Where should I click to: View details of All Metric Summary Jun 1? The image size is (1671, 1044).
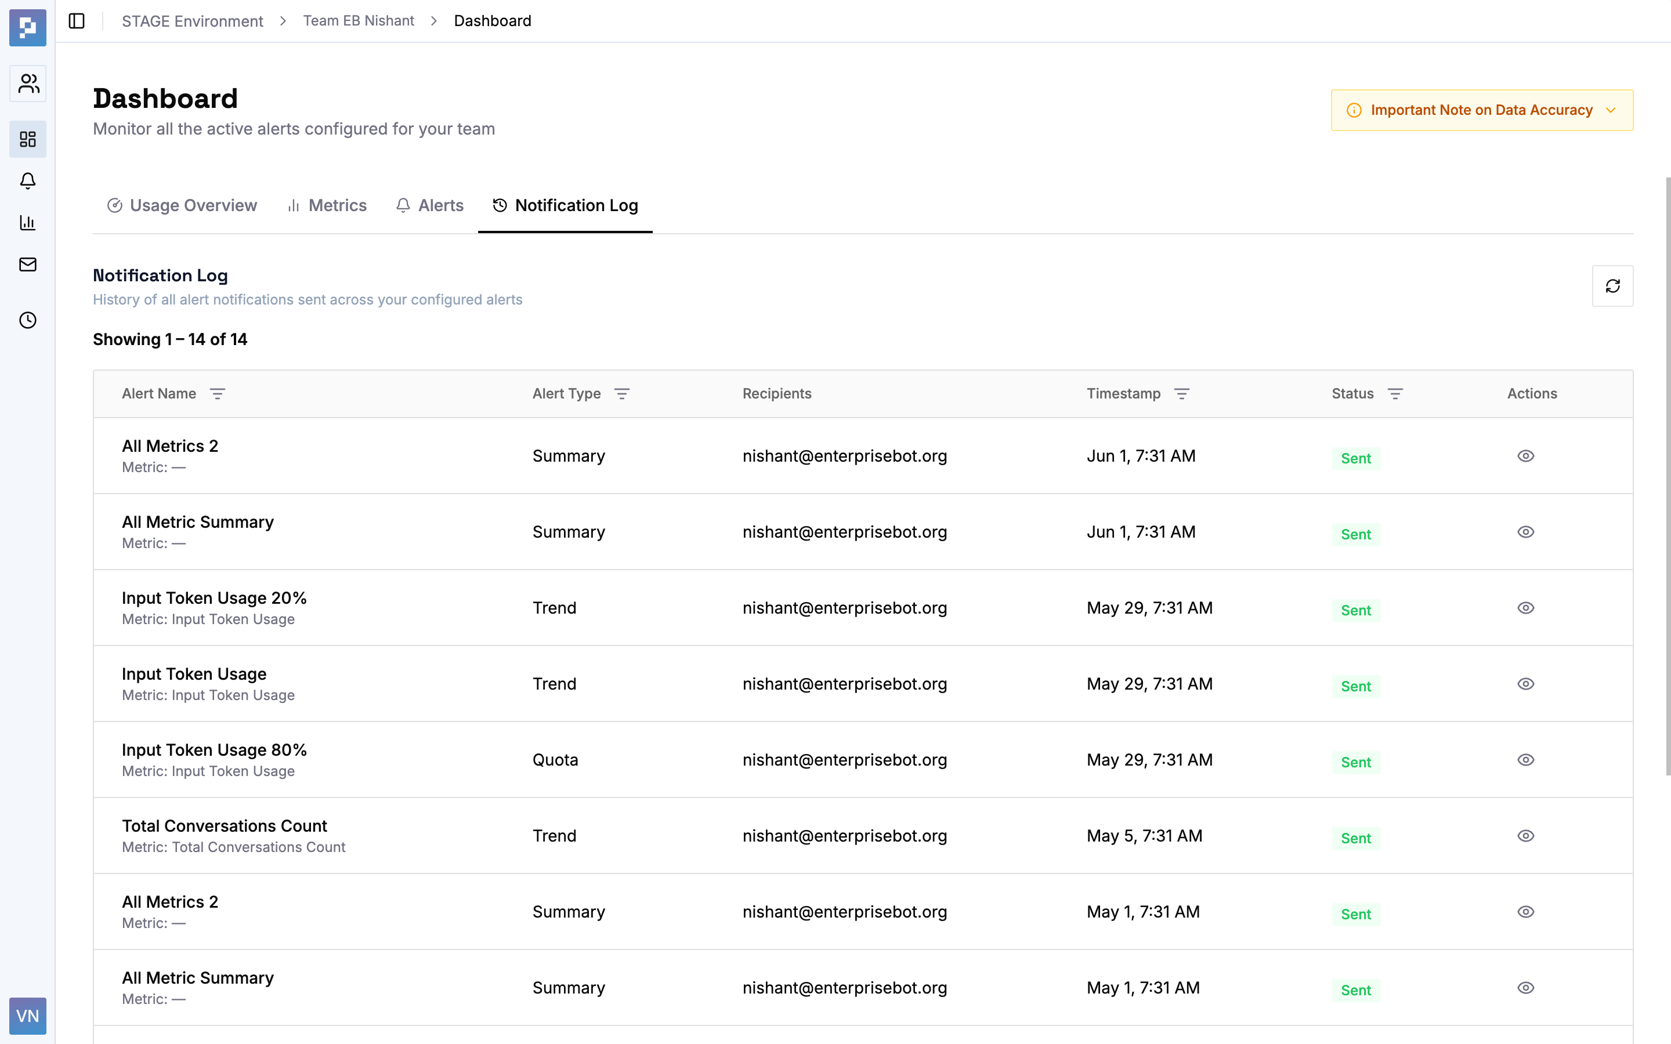(x=1525, y=532)
